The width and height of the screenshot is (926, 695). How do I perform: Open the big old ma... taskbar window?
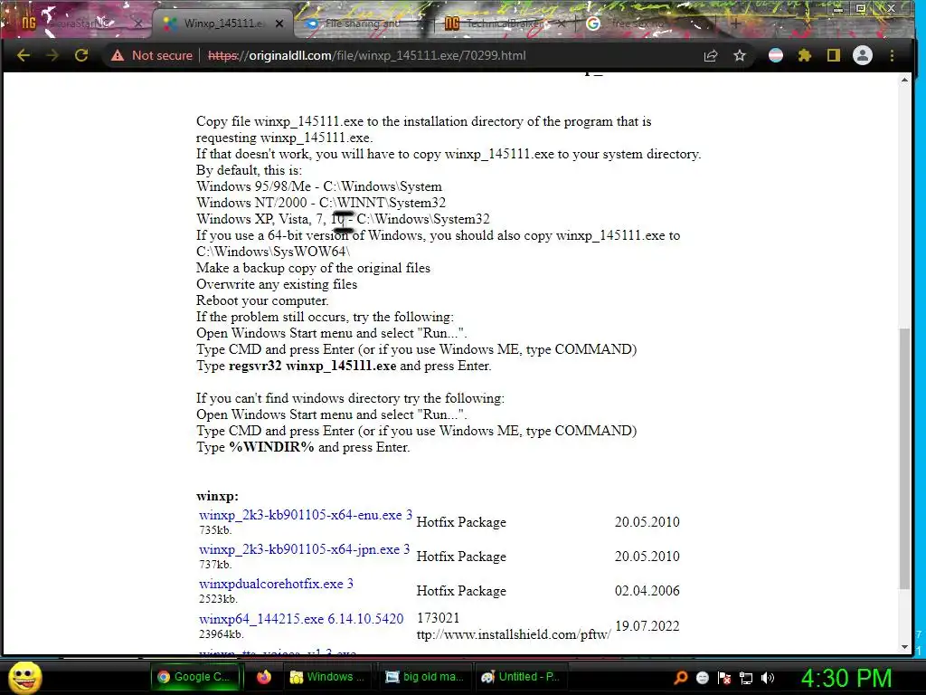[425, 677]
